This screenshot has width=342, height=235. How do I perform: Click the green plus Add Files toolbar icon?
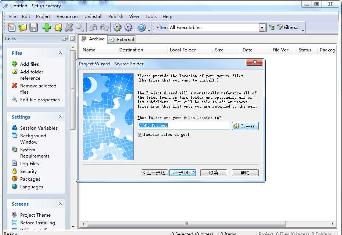click(x=47, y=28)
